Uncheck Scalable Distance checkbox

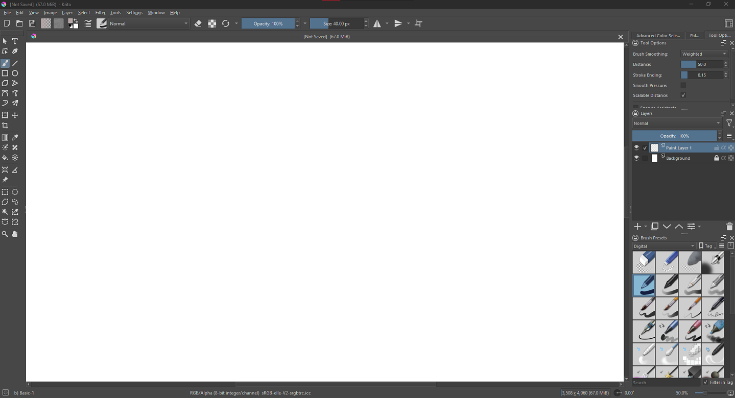[683, 95]
